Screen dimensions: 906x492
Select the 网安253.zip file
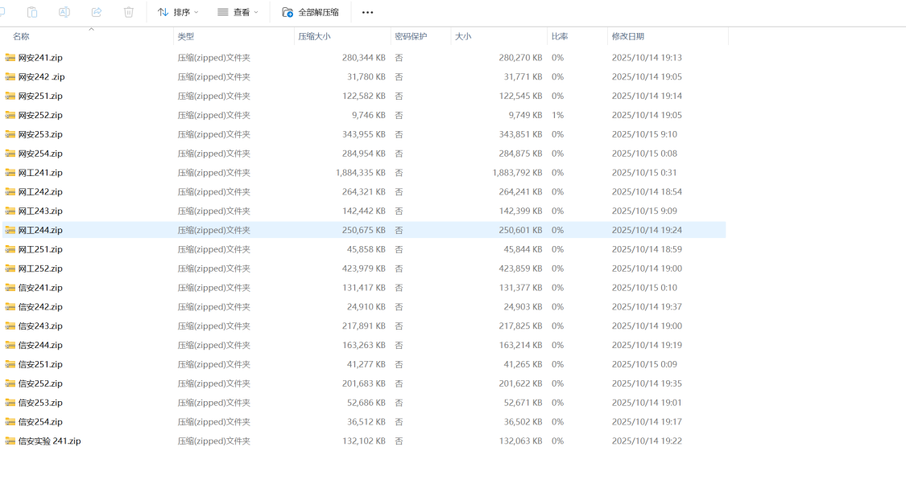coord(40,135)
